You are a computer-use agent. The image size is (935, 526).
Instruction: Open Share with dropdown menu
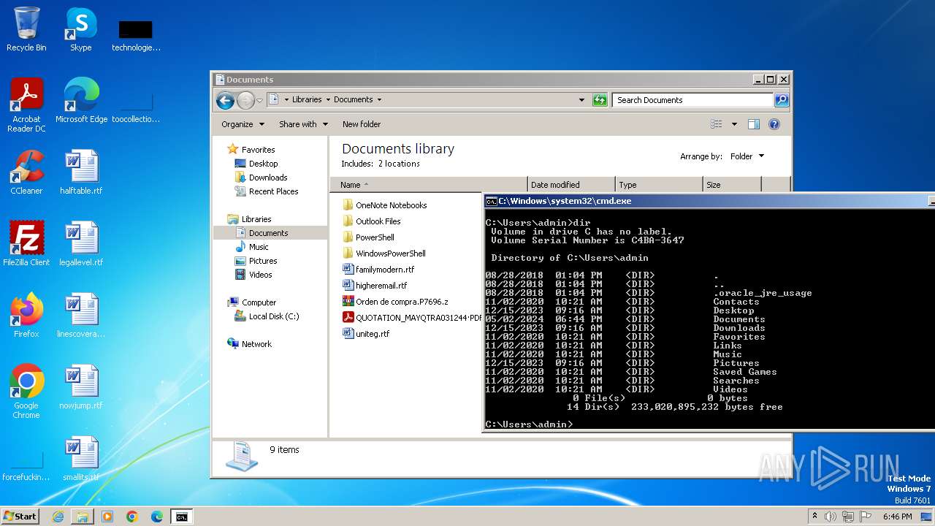point(304,124)
